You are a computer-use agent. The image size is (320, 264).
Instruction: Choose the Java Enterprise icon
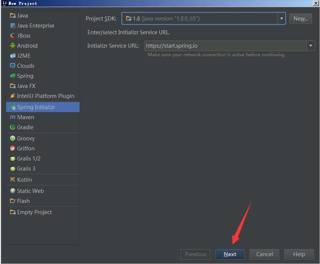click(x=13, y=26)
